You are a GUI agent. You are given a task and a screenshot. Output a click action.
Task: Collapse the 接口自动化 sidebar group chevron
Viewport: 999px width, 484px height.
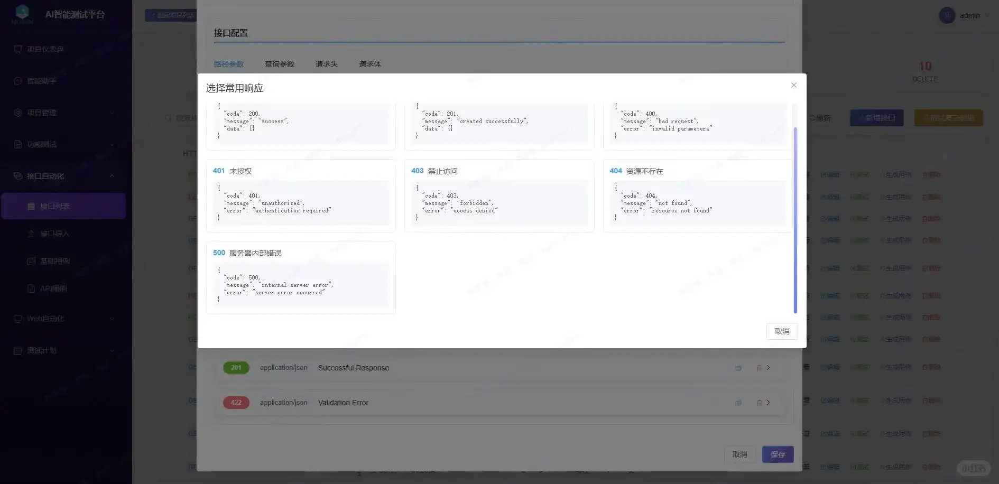tap(112, 176)
